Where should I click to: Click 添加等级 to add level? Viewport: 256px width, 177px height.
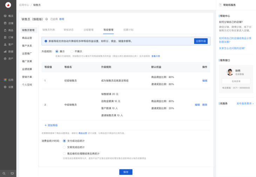[51, 125]
